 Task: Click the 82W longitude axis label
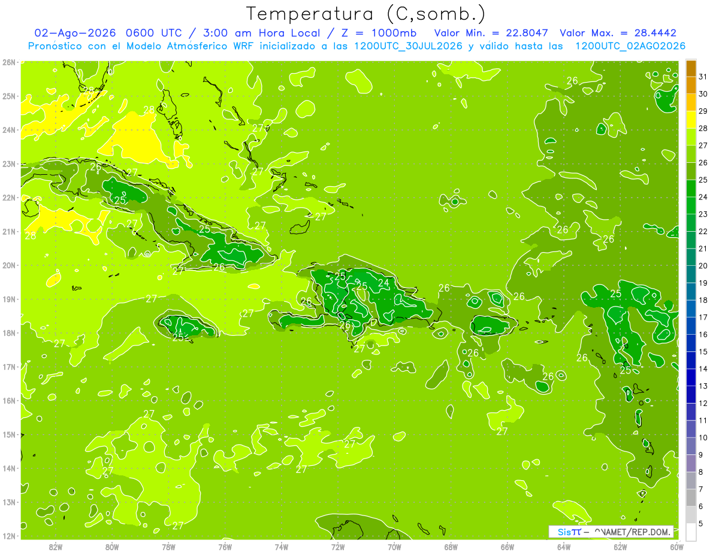(56, 547)
